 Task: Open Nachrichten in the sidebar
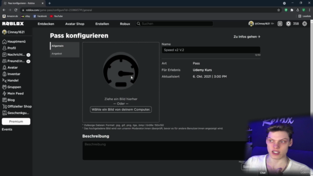[16, 54]
